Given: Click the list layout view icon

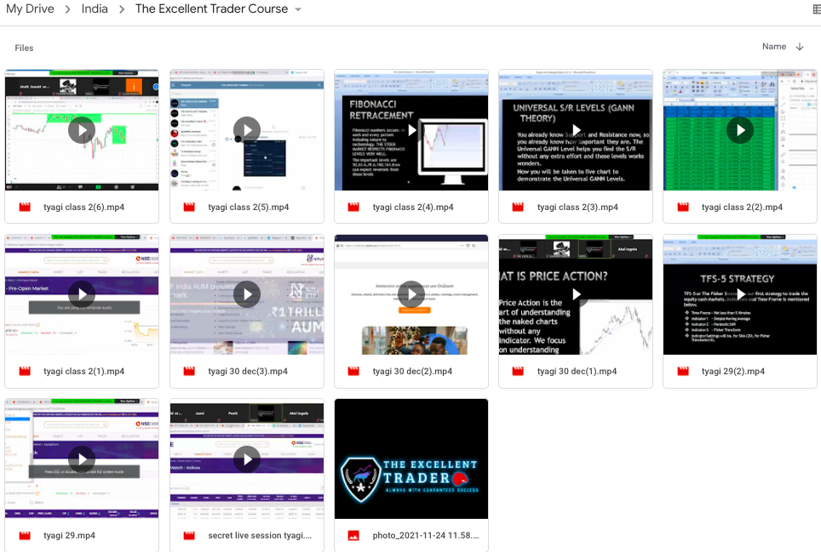Looking at the screenshot, I should coord(817,9).
